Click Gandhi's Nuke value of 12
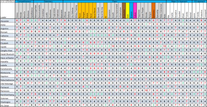Image resolution: width=207 pixels, height=107 pixels. pyautogui.click(x=164, y=46)
